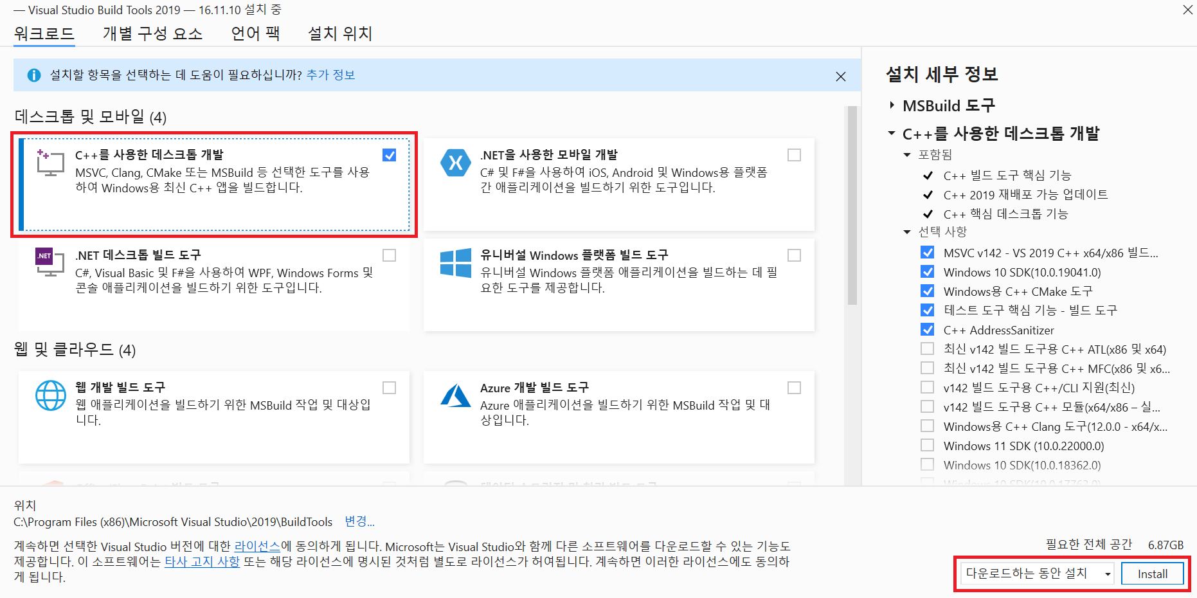Image resolution: width=1197 pixels, height=598 pixels.
Task: Click the web development globe icon
Action: point(51,395)
